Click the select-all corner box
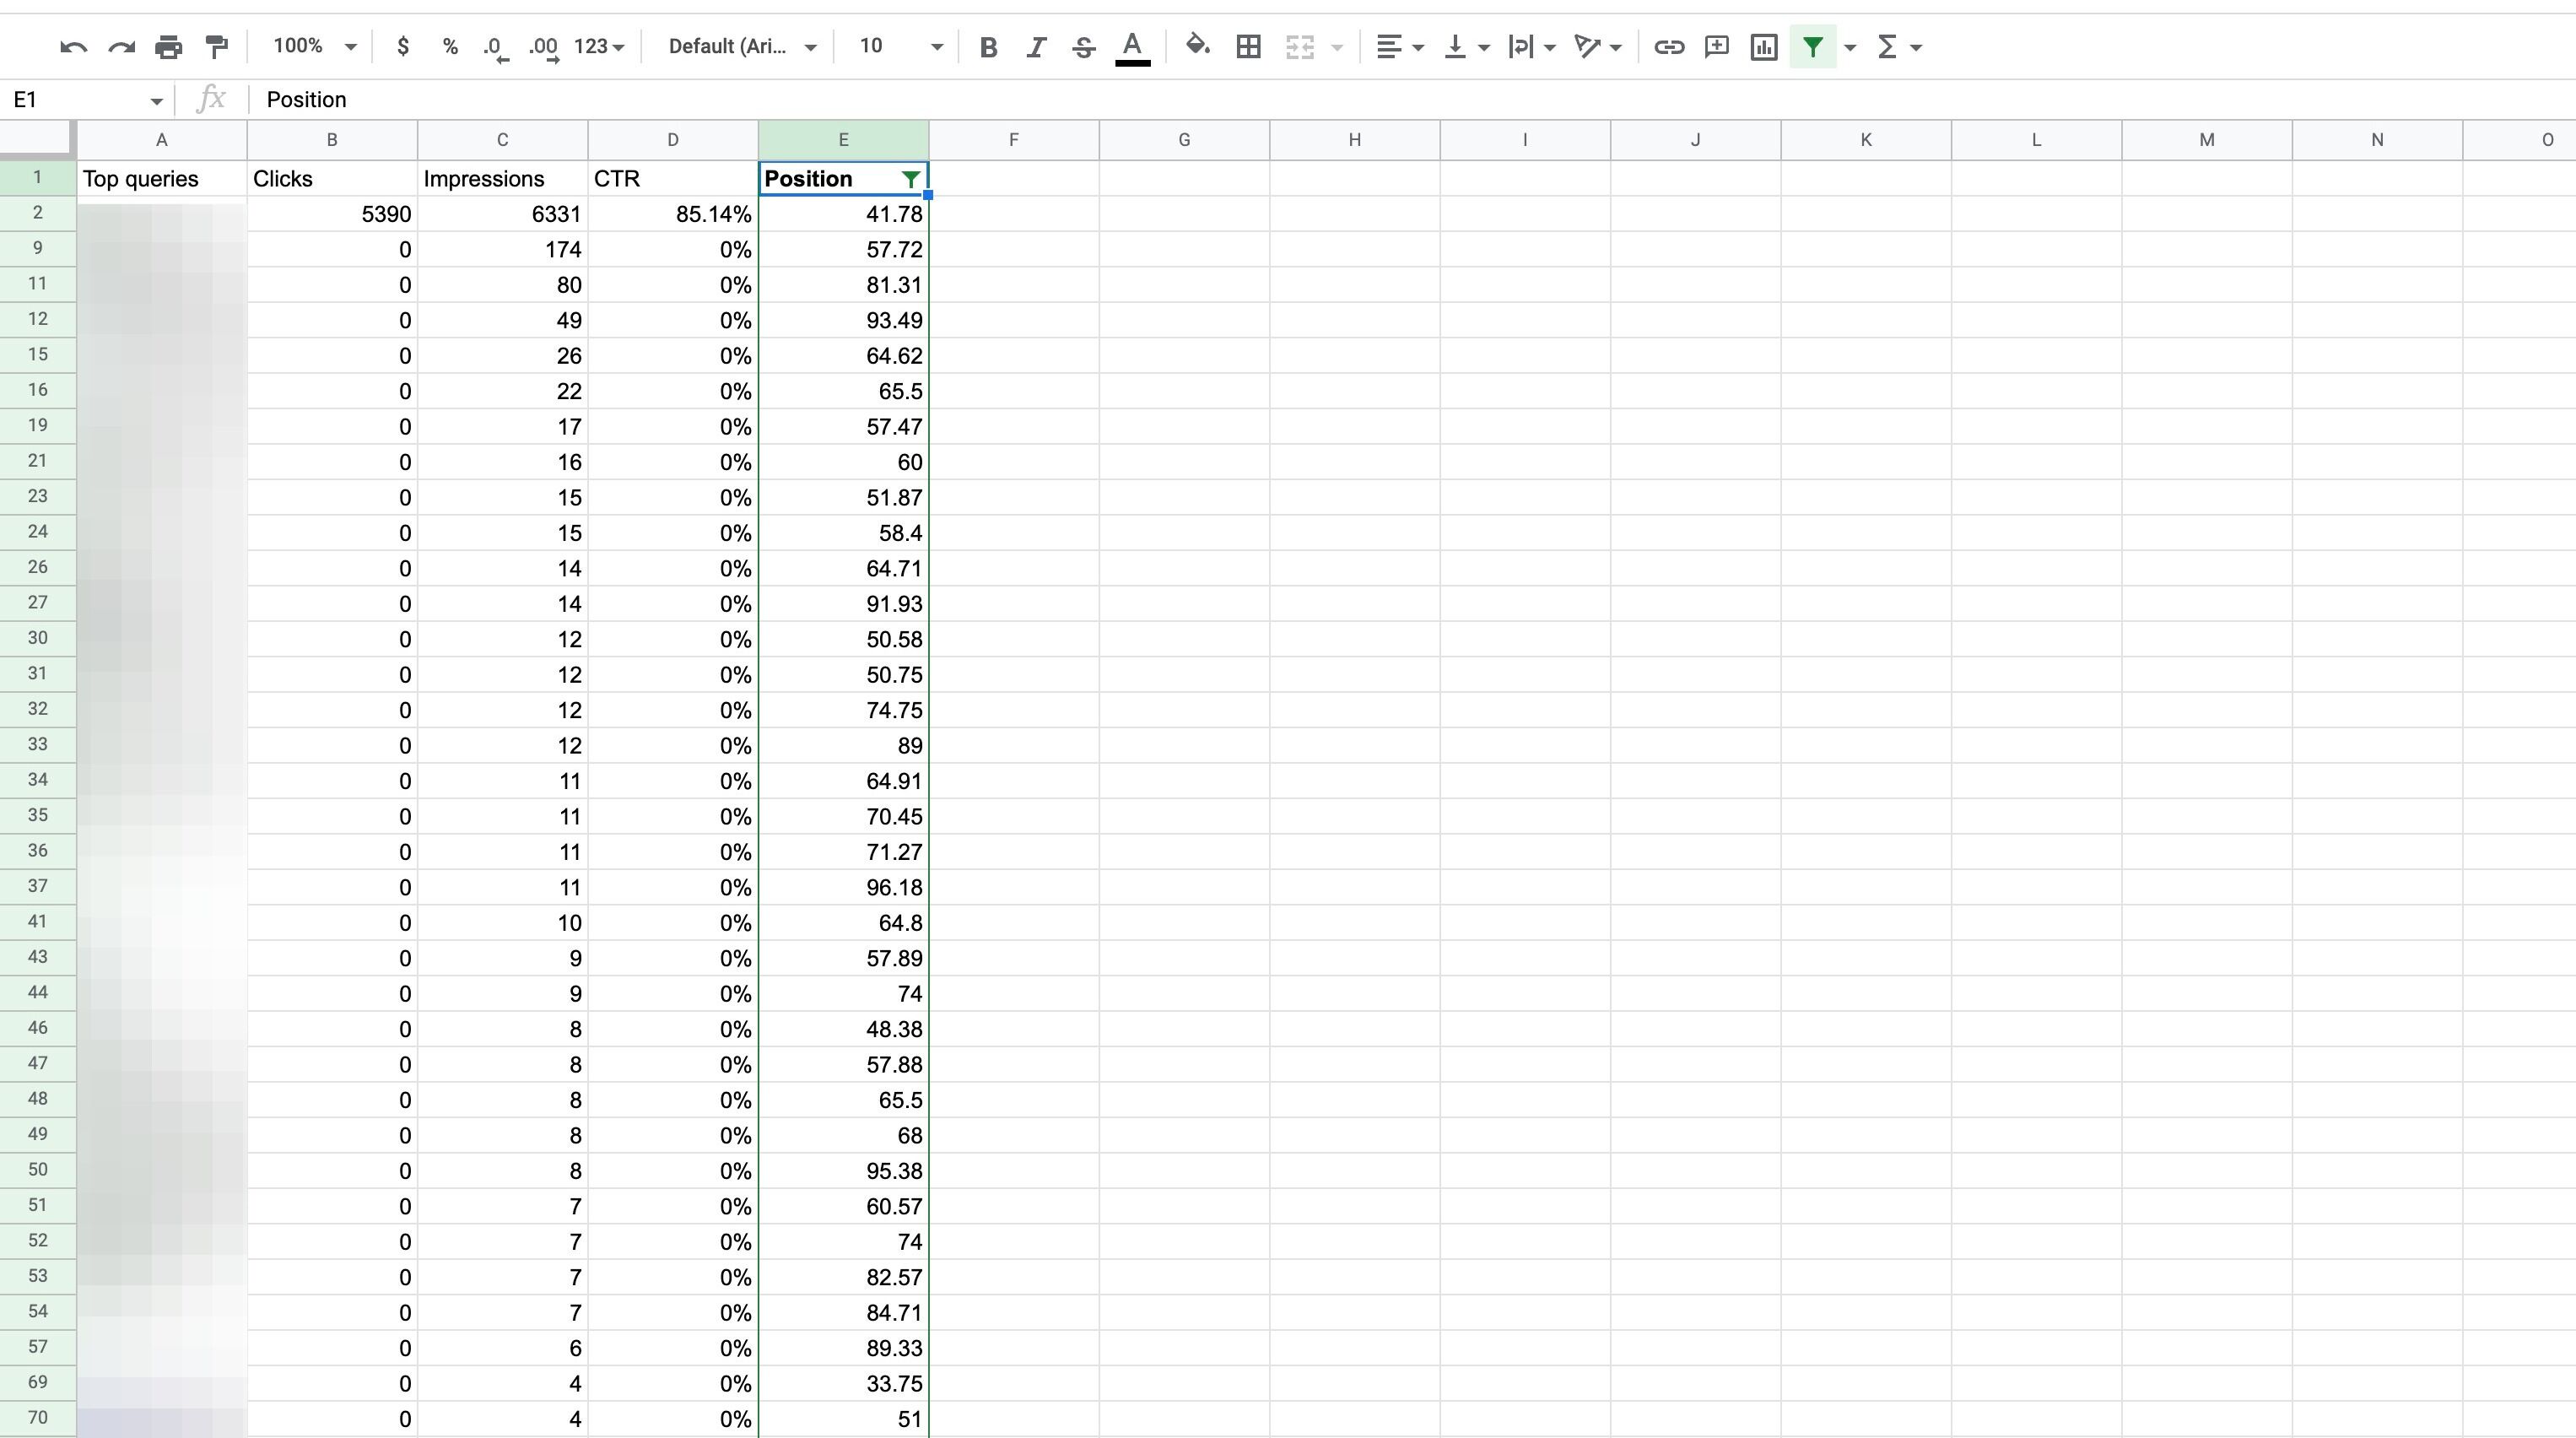Image resolution: width=2576 pixels, height=1438 pixels. (x=38, y=140)
